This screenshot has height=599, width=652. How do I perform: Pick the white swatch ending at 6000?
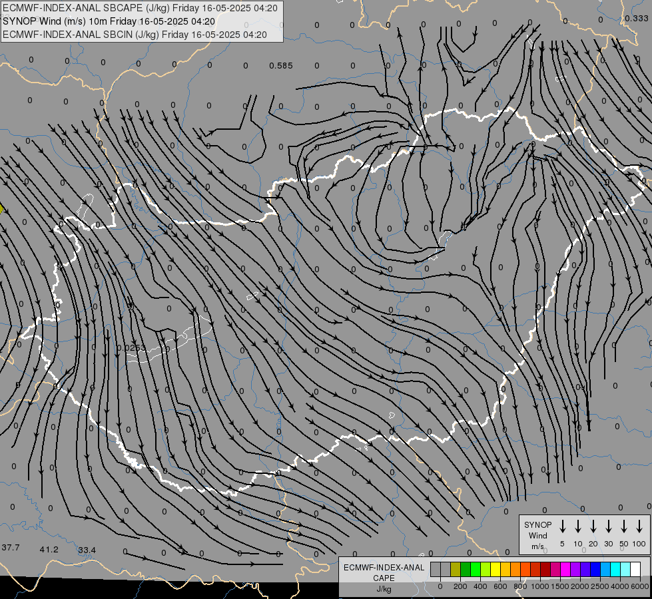(x=635, y=569)
